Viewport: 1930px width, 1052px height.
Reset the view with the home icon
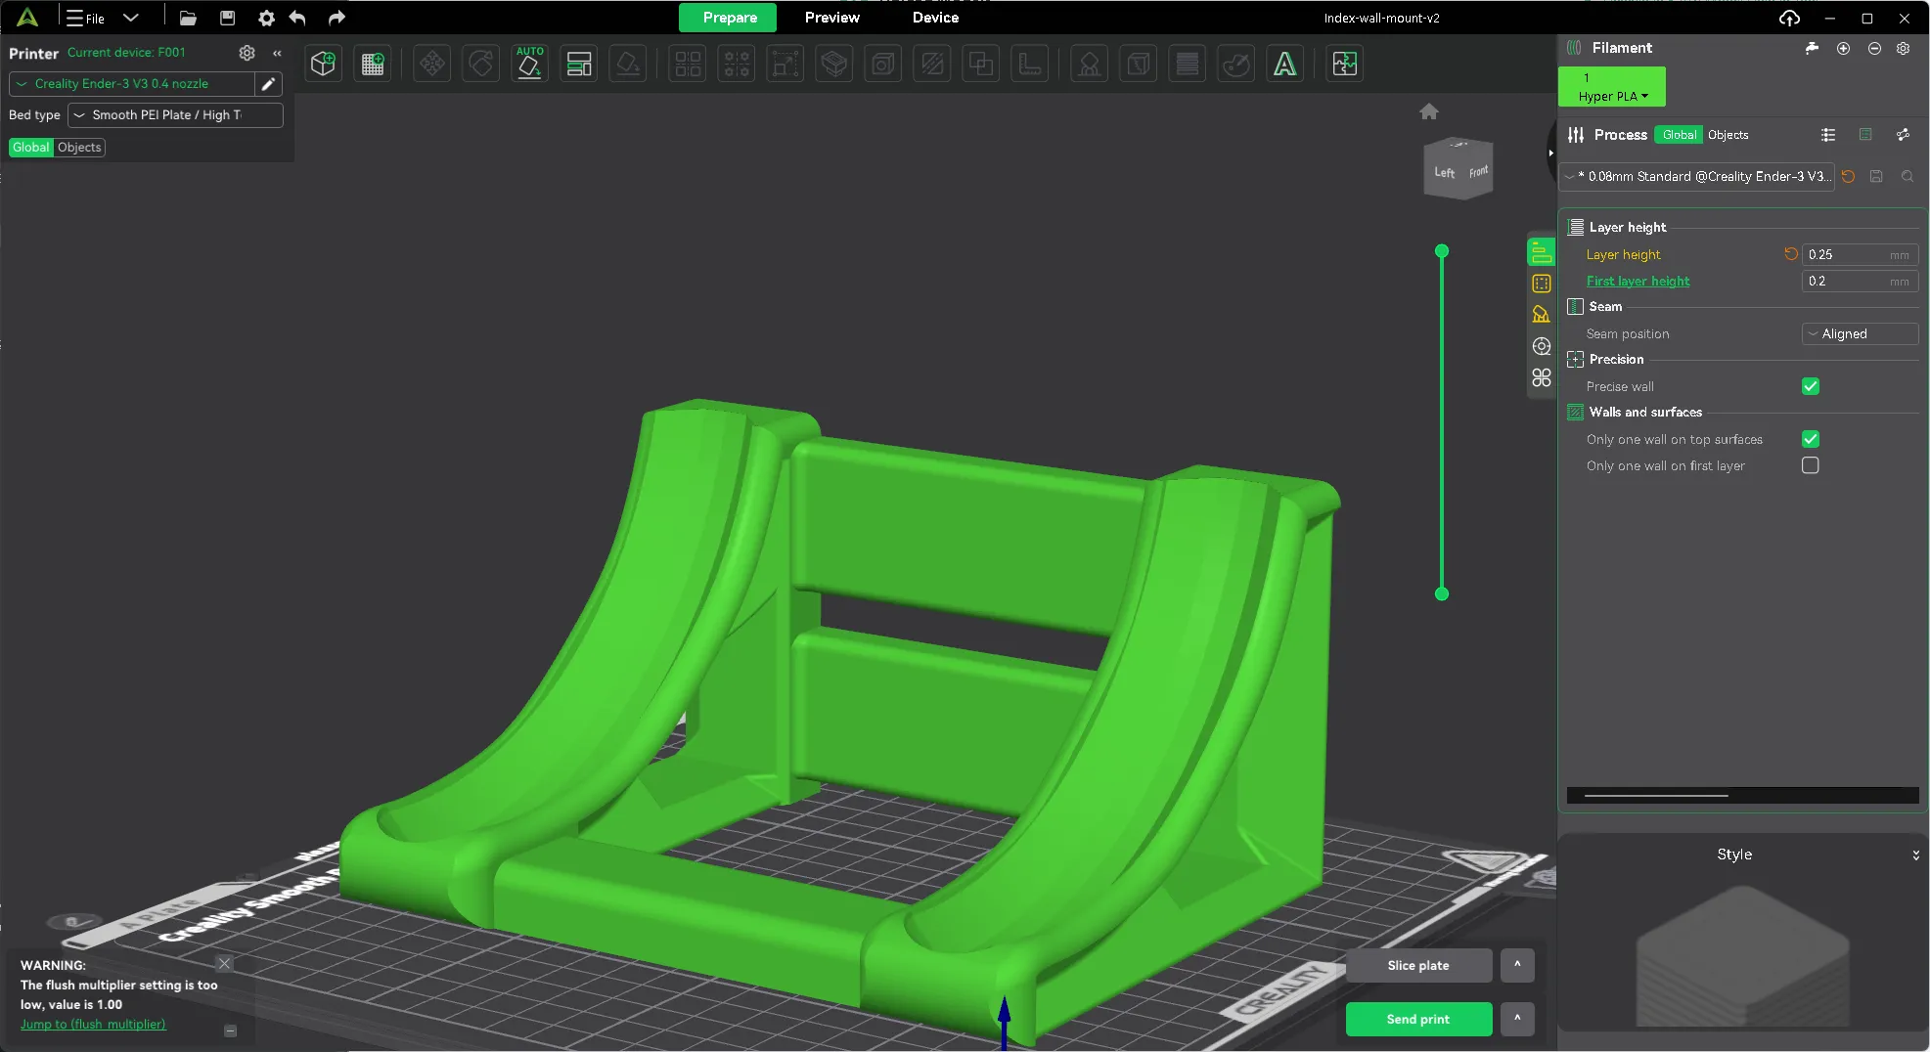coord(1429,111)
